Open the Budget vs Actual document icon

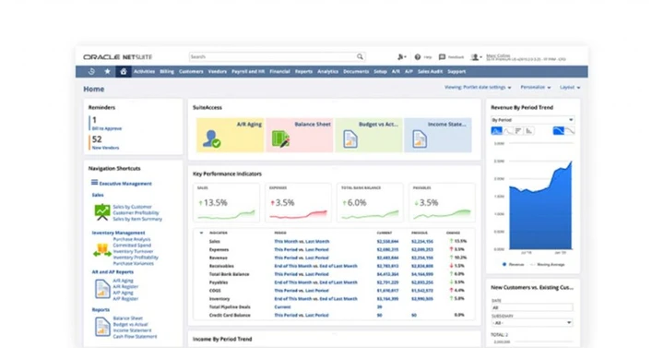click(350, 139)
